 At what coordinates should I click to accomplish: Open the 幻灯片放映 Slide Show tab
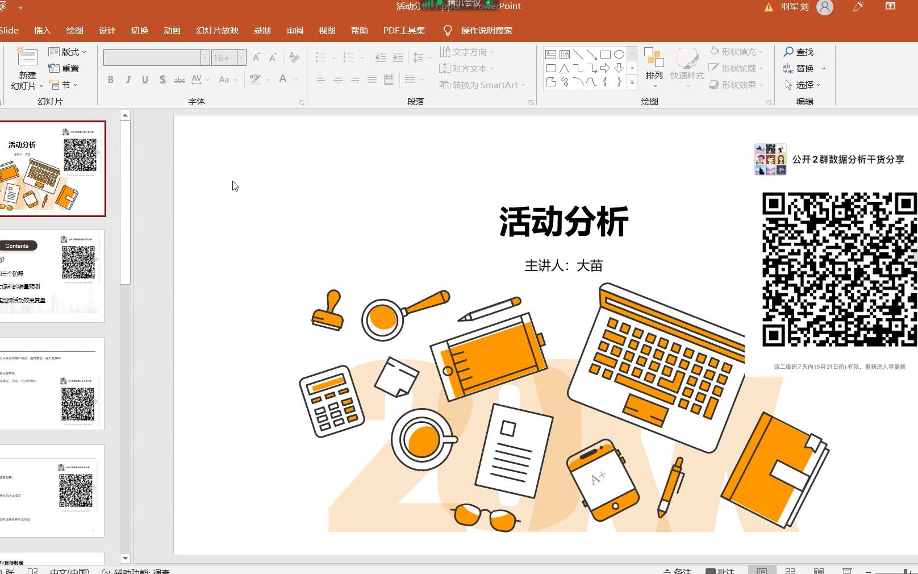tap(217, 30)
